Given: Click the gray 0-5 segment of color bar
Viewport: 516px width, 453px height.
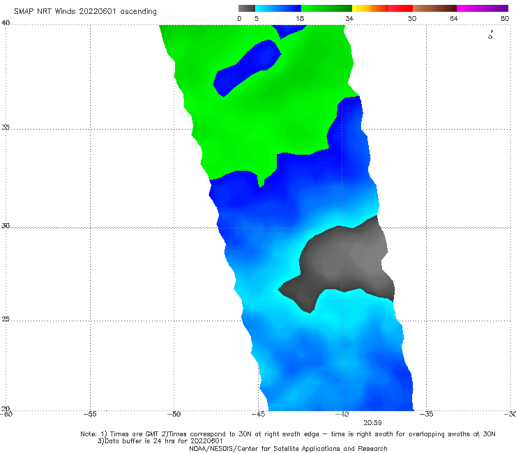Looking at the screenshot, I should point(247,8).
